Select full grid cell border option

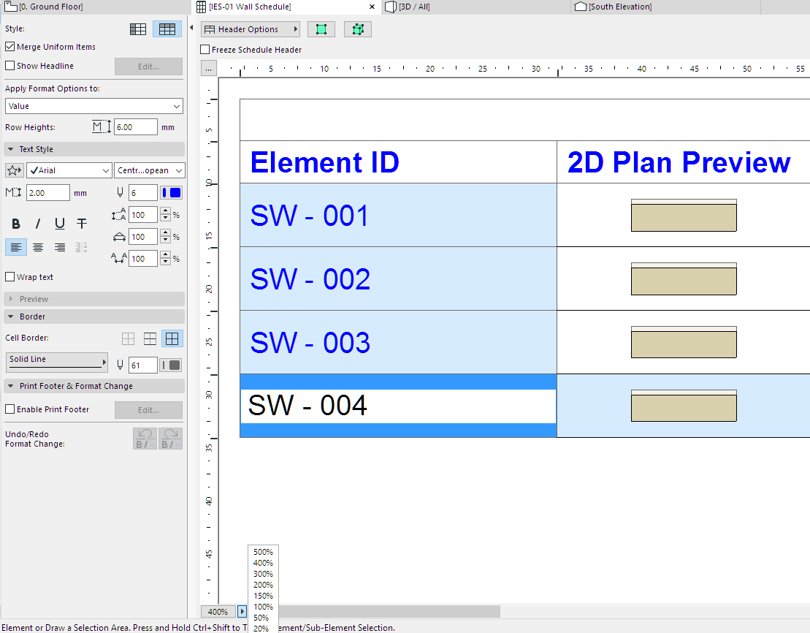(x=172, y=338)
